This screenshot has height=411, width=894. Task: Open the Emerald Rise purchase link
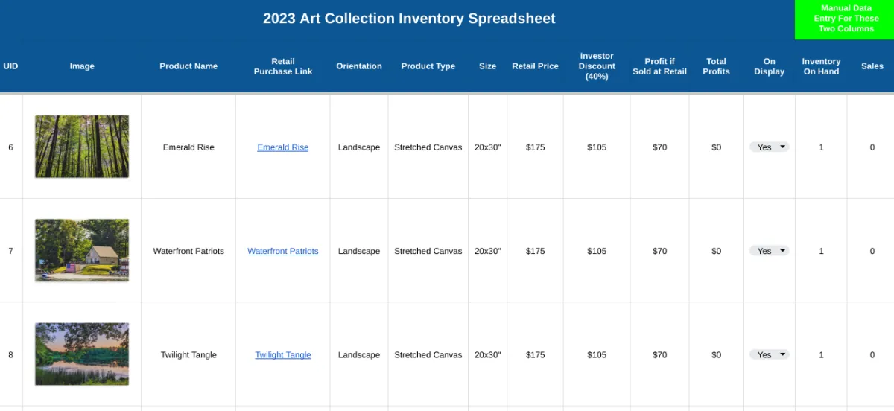[x=283, y=147]
